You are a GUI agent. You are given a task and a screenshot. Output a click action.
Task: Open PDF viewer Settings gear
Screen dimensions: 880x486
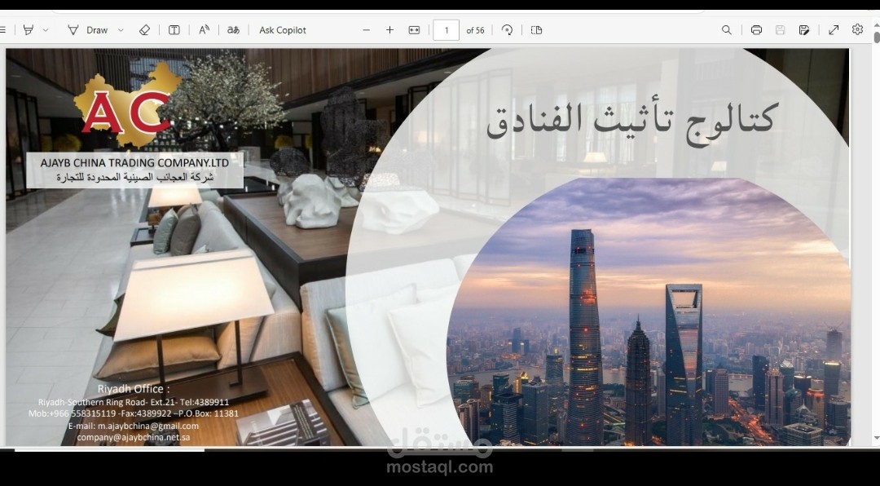point(857,29)
